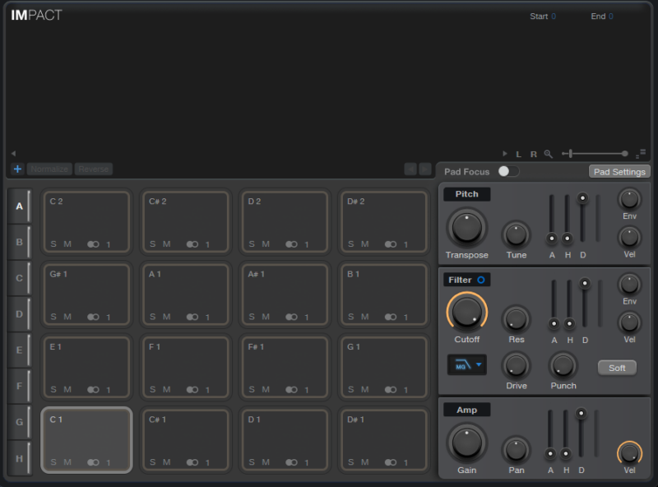Solo the C 2 pad
658x487 pixels.
[54, 244]
